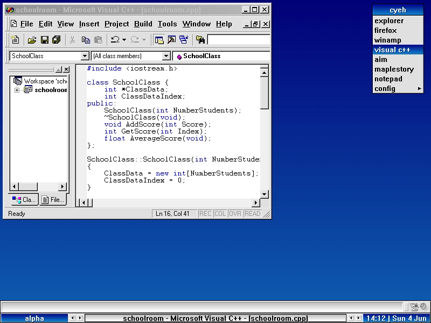Click the rightmost system tray icon
The width and height of the screenshot is (431, 323).
tap(423, 306)
